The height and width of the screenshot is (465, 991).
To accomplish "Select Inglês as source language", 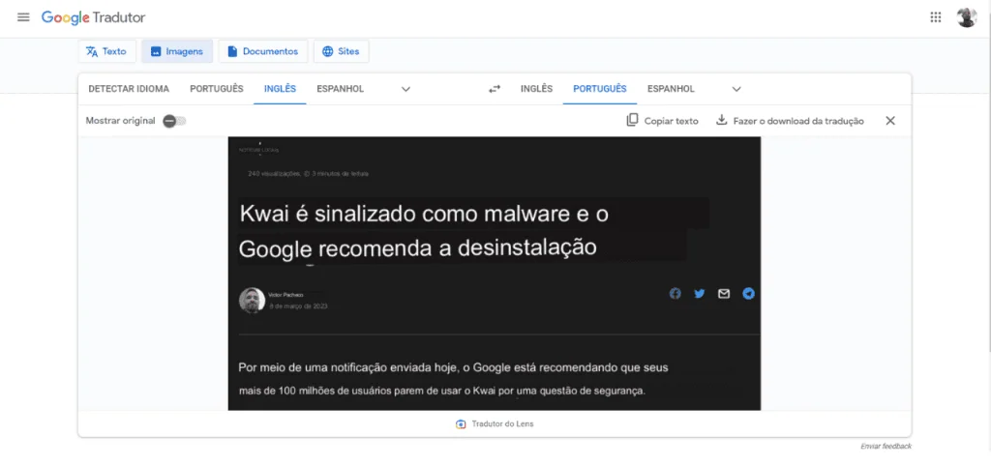I will coord(280,89).
